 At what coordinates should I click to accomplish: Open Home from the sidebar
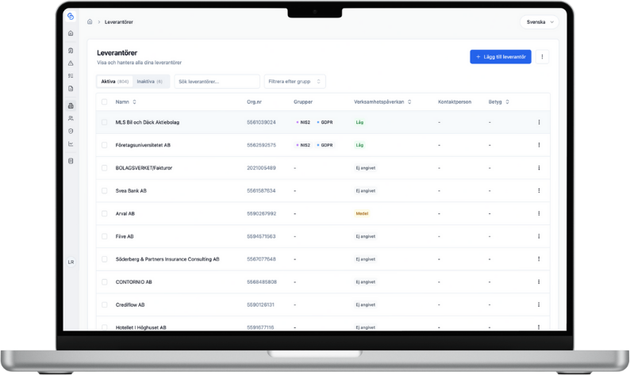tap(71, 33)
